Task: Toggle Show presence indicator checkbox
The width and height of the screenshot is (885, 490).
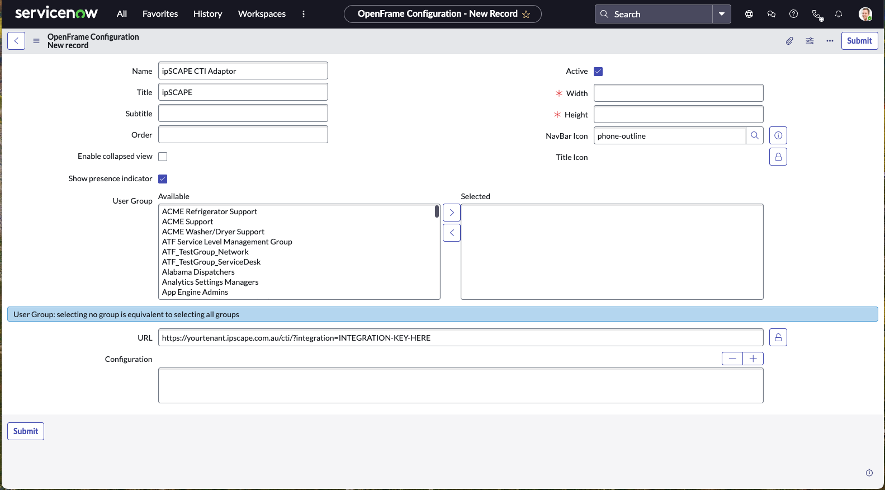Action: pos(163,179)
